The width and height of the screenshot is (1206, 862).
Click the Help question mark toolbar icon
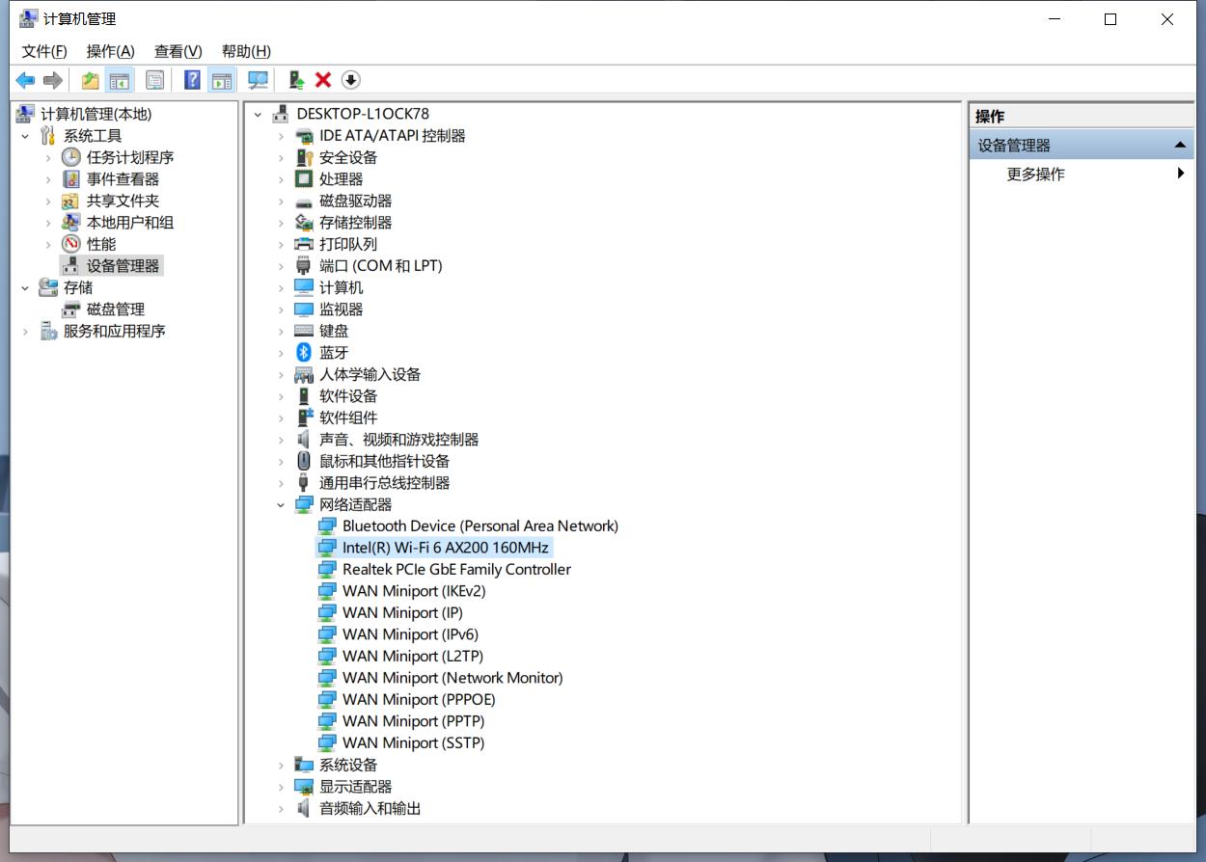click(192, 80)
